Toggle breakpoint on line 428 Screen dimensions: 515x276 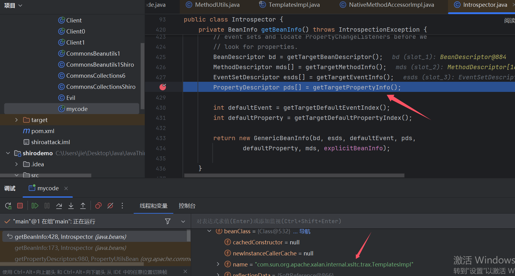coord(163,87)
